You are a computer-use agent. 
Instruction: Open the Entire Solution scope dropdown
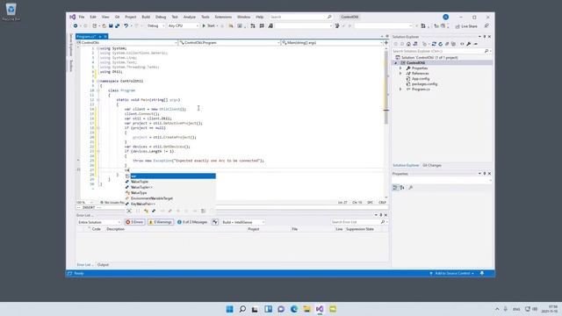[99, 222]
